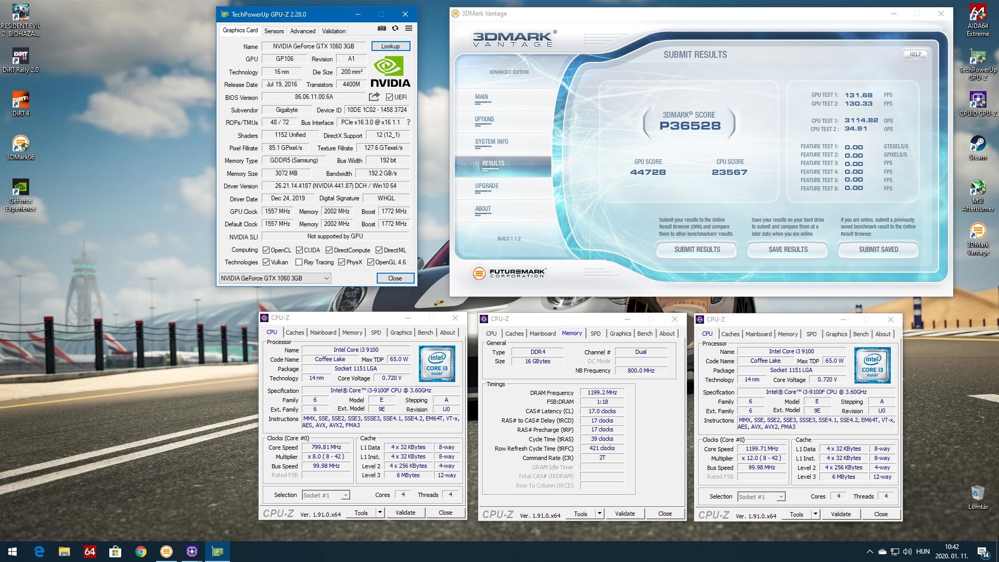Click SUBMIT RESULTS button in 3DMark

coord(697,250)
